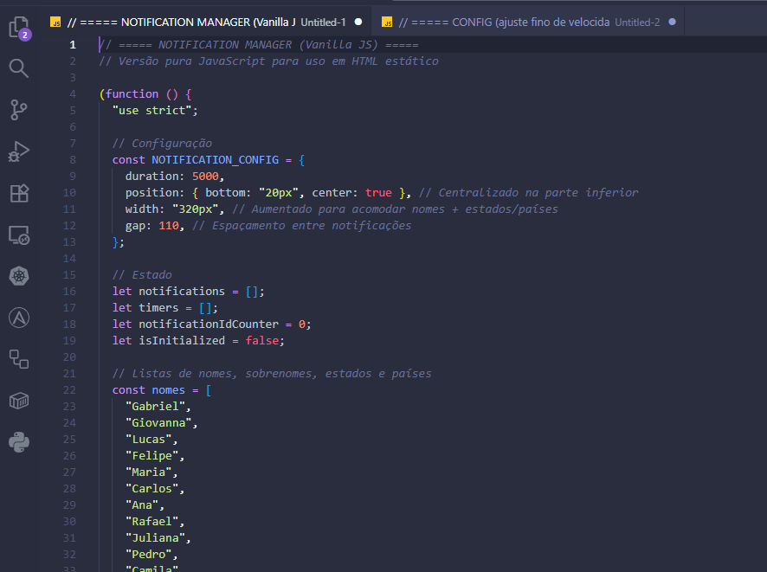Open the Extensions view icon

[19, 193]
